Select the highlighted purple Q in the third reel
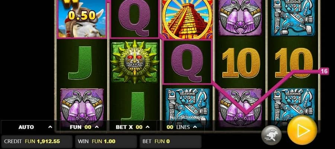The image size is (335, 149). pyautogui.click(x=187, y=62)
